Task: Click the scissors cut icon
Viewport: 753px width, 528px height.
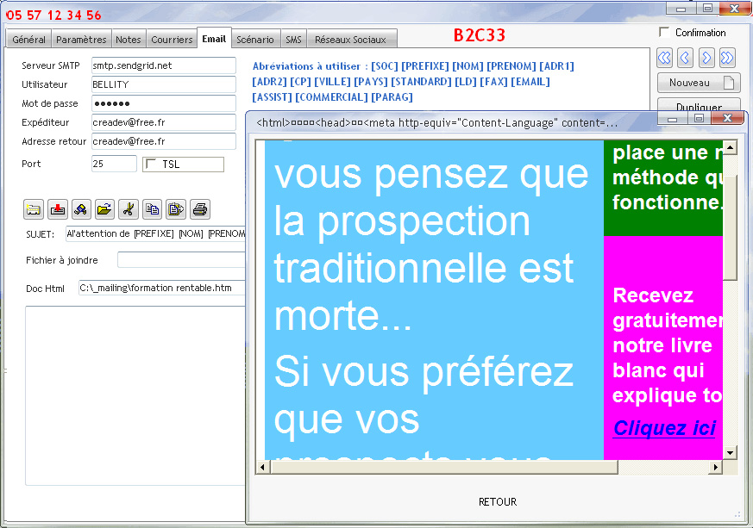Action: coord(129,208)
